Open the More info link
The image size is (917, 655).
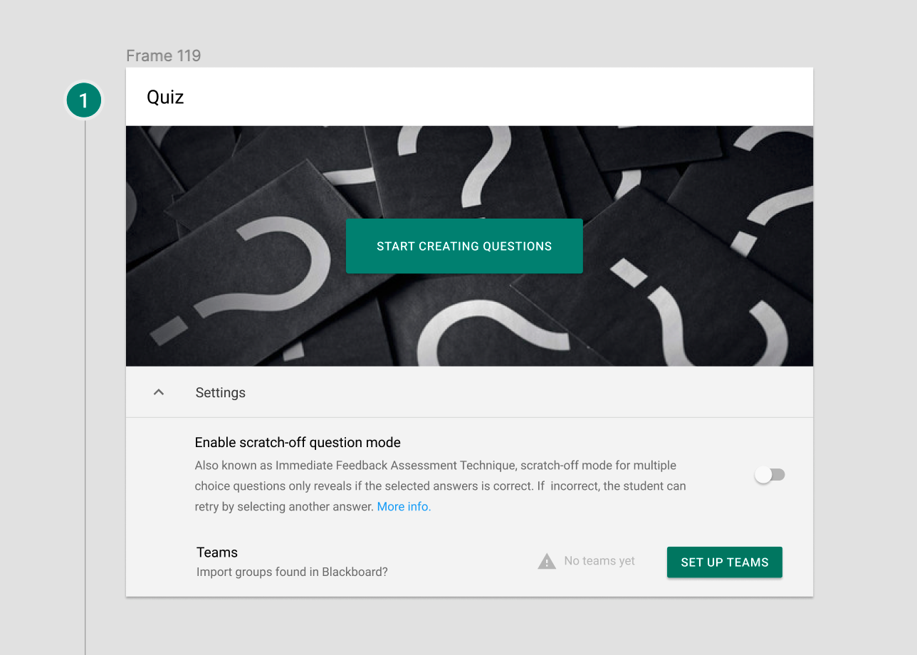404,507
